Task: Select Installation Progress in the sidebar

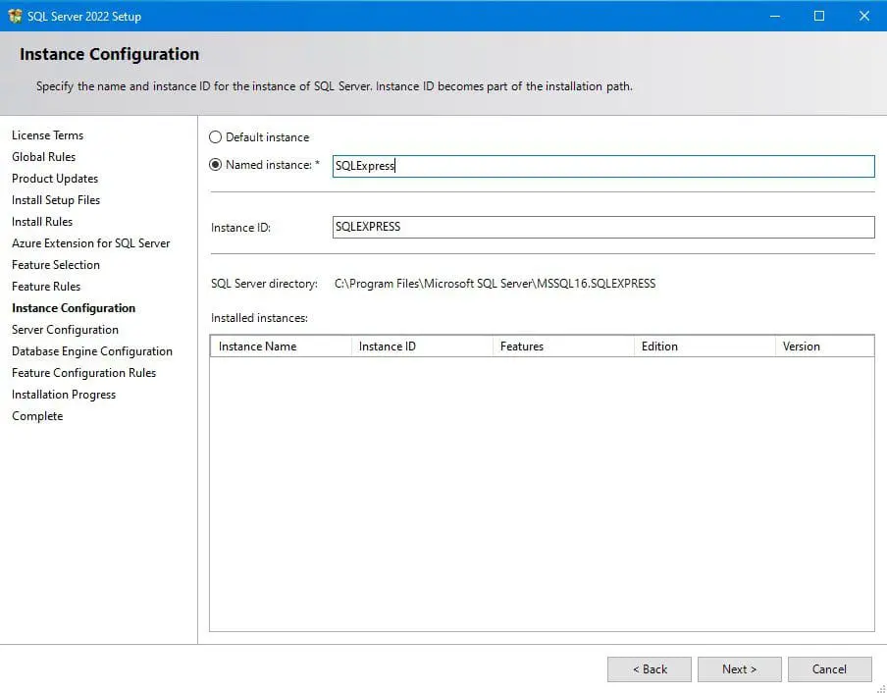Action: pos(63,394)
